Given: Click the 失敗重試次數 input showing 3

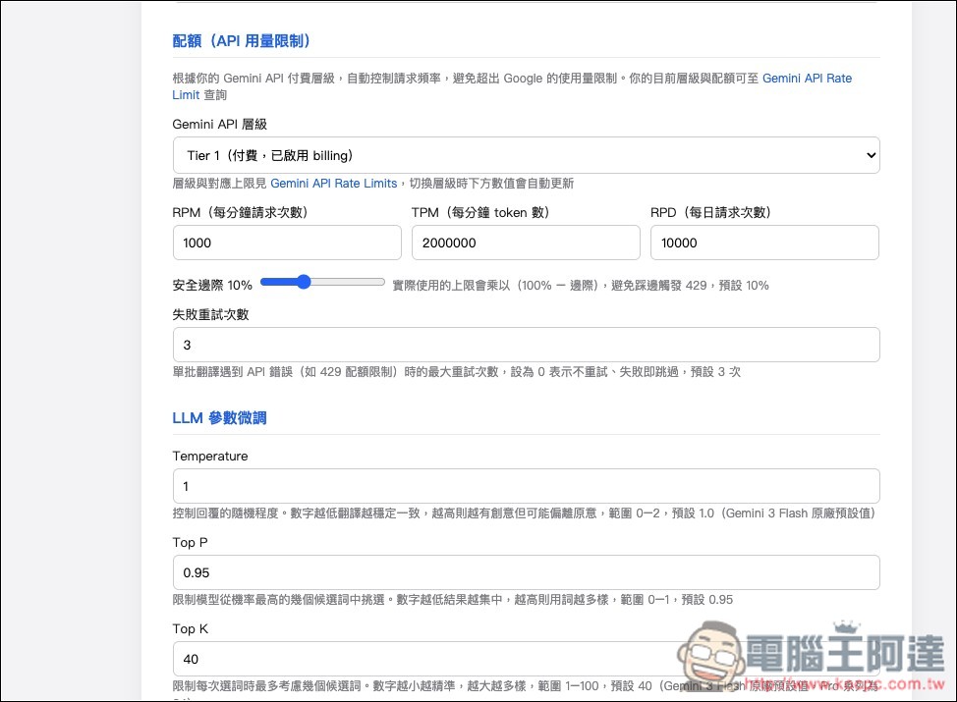Looking at the screenshot, I should (x=526, y=345).
